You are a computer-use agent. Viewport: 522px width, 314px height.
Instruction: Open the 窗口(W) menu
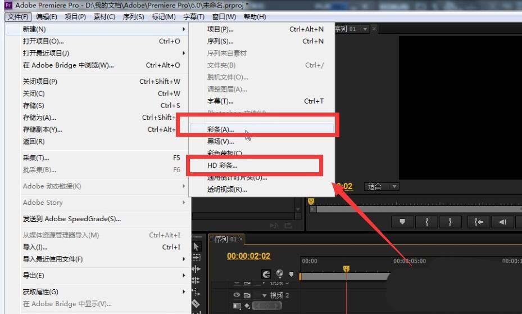(x=224, y=17)
